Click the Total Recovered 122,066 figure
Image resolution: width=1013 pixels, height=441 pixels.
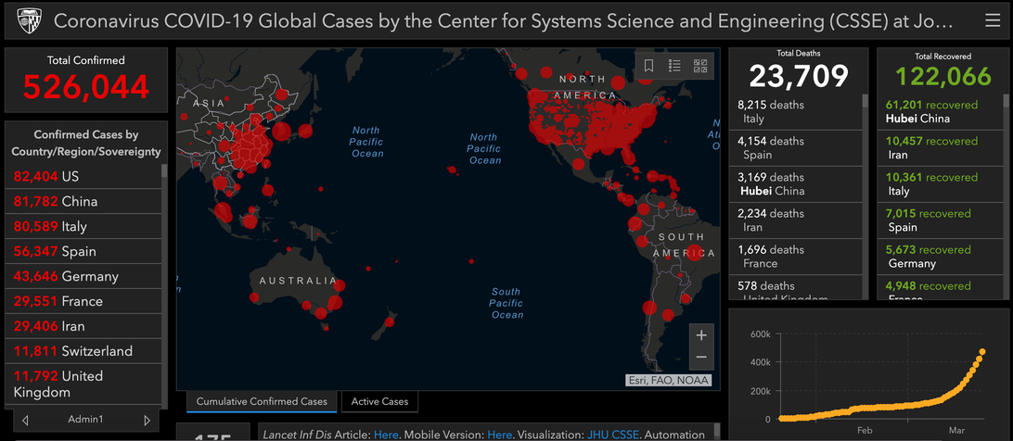click(x=943, y=77)
